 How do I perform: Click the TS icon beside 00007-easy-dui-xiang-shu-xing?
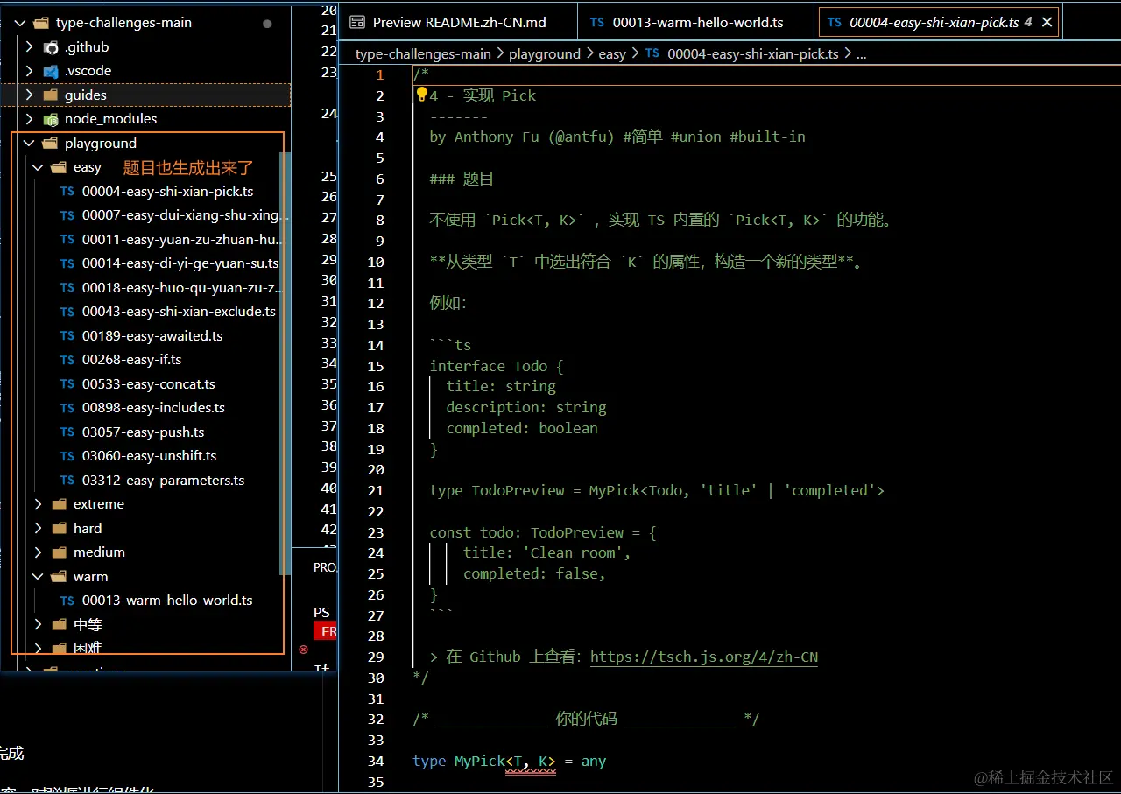coord(67,215)
